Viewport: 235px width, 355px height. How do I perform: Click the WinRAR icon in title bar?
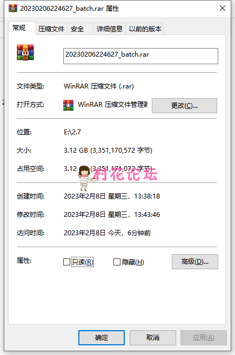[x=13, y=9]
